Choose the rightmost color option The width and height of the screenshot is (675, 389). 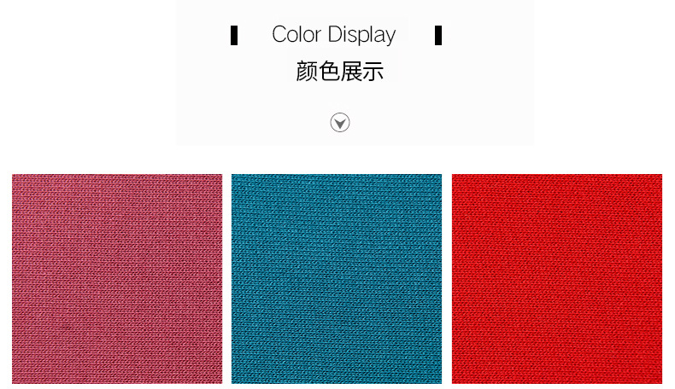pos(556,279)
